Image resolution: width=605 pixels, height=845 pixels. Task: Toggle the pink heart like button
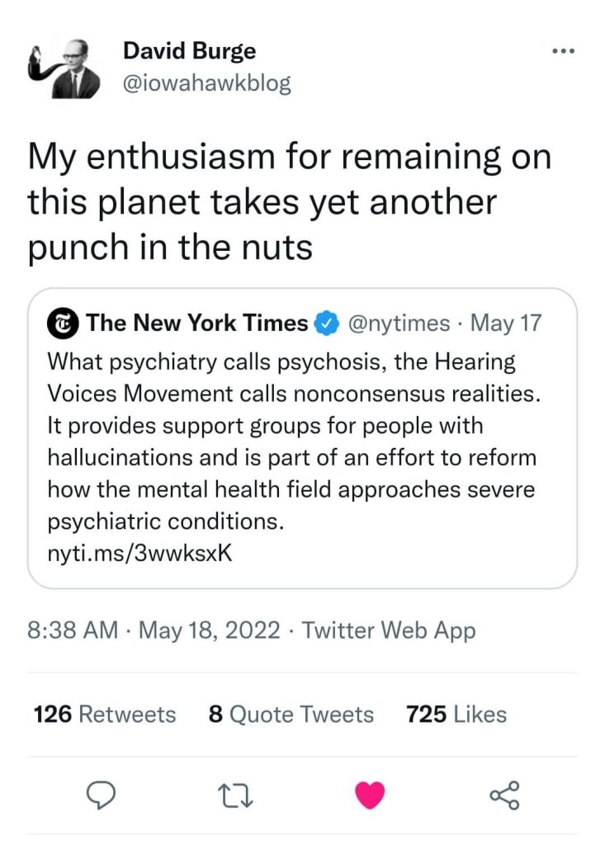[x=369, y=795]
